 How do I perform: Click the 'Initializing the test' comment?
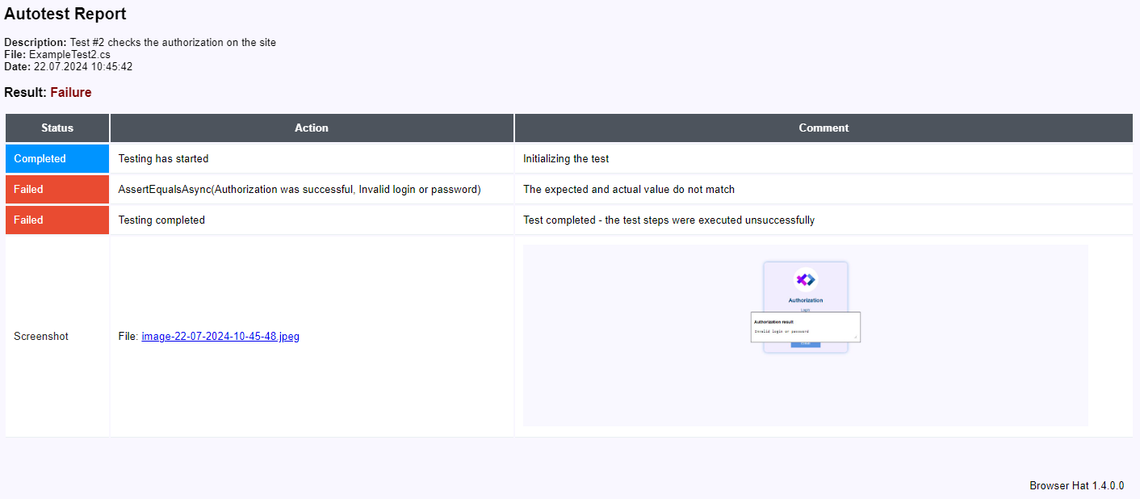[x=566, y=159]
